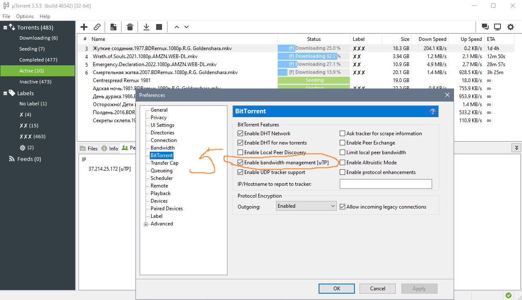Show Completed (477) torrents in sidebar
Viewport: 522px width, 300px height.
(38, 60)
